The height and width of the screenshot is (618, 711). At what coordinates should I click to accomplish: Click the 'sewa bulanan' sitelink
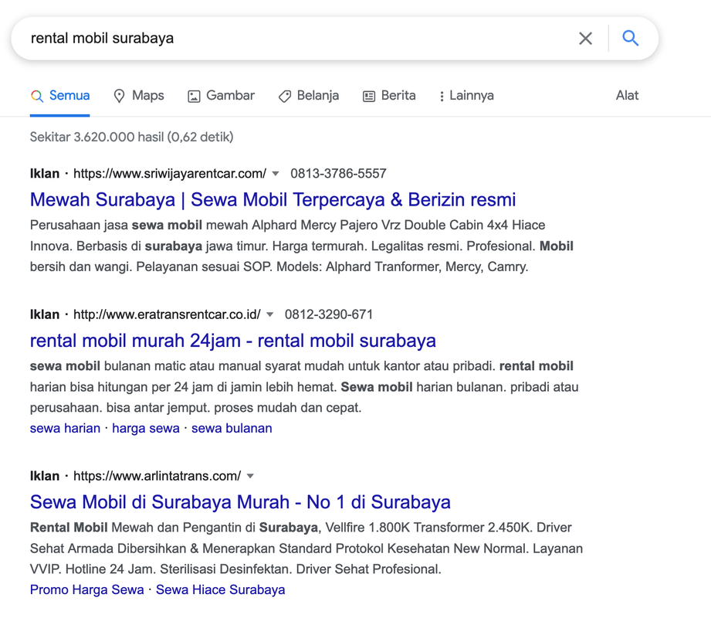(x=232, y=428)
